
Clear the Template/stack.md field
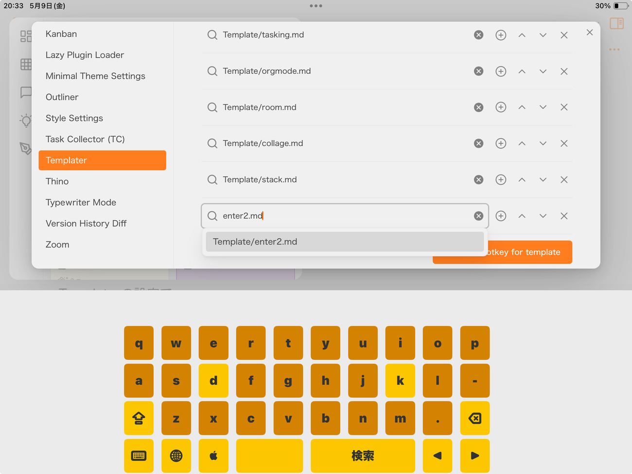[x=479, y=180]
